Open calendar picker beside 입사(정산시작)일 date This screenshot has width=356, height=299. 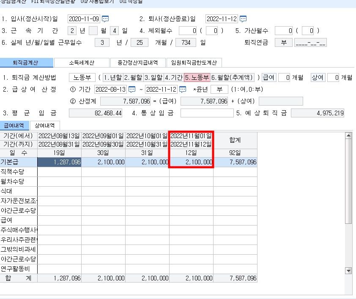point(105,19)
